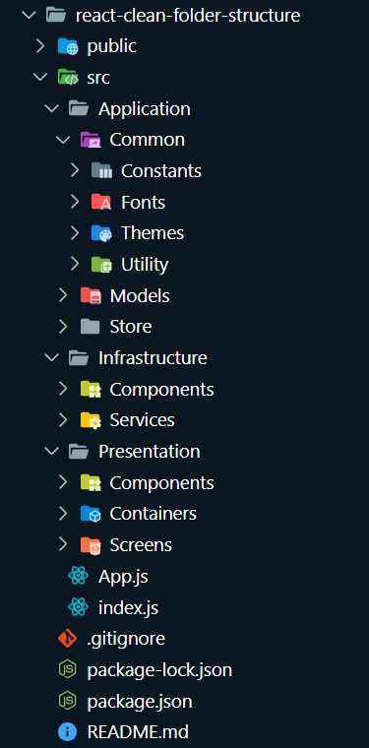This screenshot has height=748, width=369.
Task: Click the green Utility folder icon
Action: pyautogui.click(x=101, y=265)
